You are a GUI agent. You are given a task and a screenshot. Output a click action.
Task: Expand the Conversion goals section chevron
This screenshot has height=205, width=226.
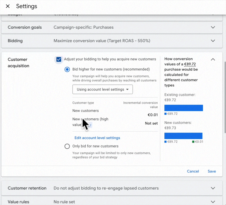click(x=213, y=27)
